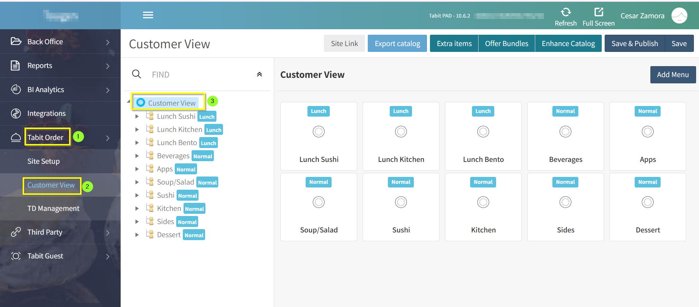Click the Reports document icon
Image resolution: width=699 pixels, height=307 pixels.
pyautogui.click(x=15, y=66)
